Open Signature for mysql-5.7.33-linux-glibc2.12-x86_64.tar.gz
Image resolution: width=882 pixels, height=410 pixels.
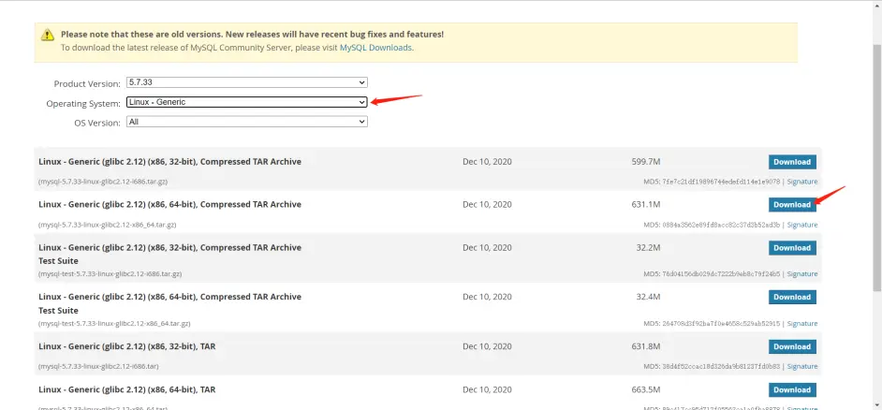click(802, 225)
